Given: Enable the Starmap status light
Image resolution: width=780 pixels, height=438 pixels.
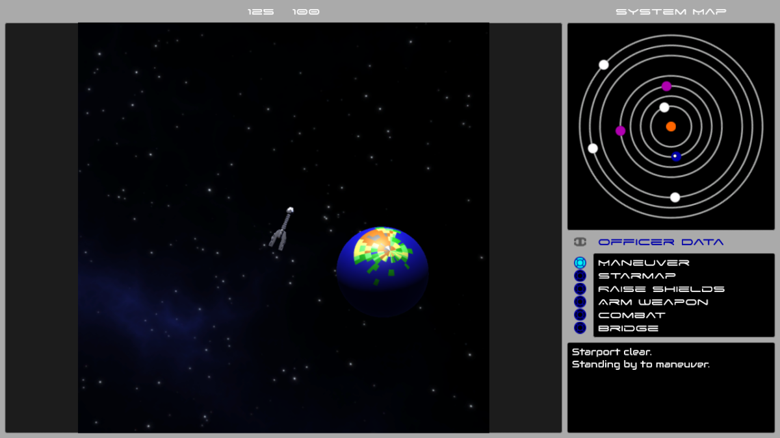Looking at the screenshot, I should pyautogui.click(x=580, y=275).
